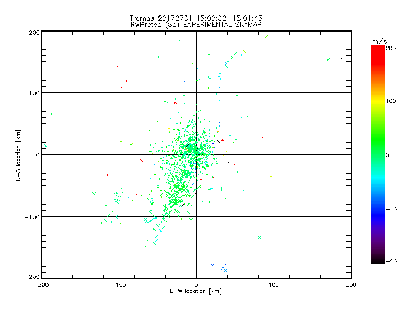413x310 pixels.
Task: Click the lone cyan X marker near 80 east, -135 south
Action: click(x=260, y=238)
